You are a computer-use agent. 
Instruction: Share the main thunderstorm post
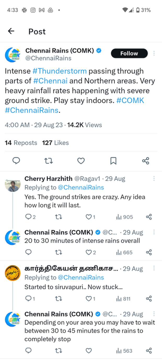[146, 161]
